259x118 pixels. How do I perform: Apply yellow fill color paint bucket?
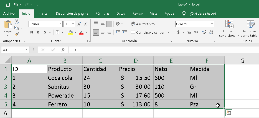70,32
